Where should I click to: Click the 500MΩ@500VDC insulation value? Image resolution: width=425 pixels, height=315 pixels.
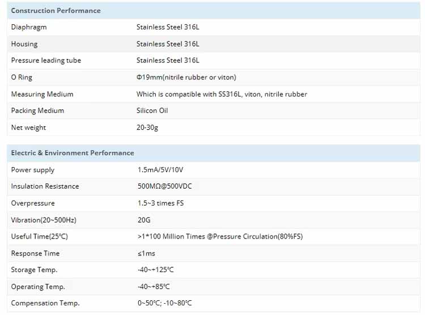pos(164,186)
